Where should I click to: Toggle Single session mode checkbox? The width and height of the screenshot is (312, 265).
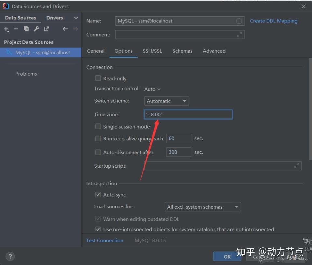pyautogui.click(x=98, y=126)
